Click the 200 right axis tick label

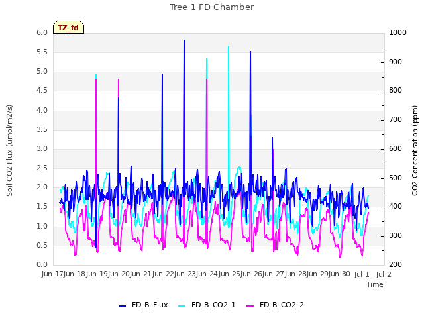pyautogui.click(x=396, y=264)
